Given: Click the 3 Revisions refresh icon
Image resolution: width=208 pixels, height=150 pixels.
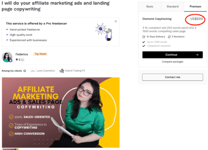Looking at the screenshot, I should point(169,37).
